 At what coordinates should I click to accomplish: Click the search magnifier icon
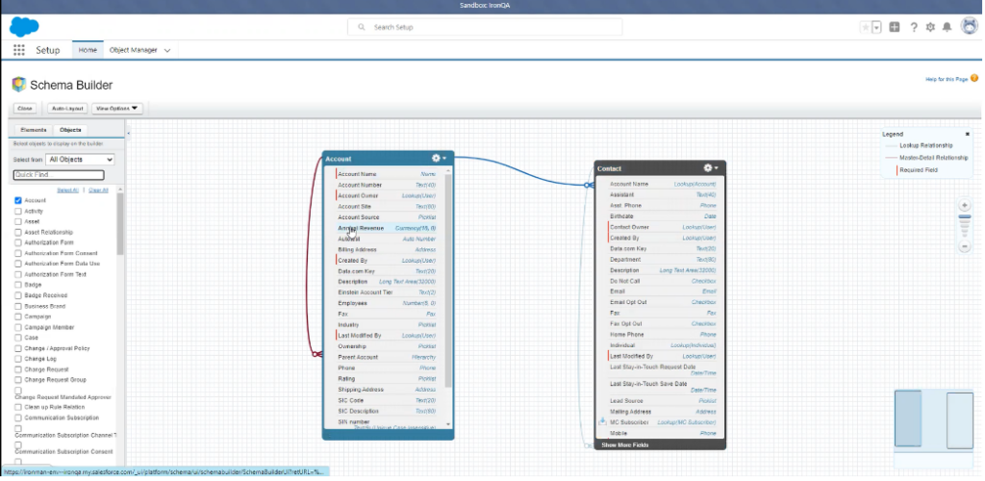[x=362, y=28]
